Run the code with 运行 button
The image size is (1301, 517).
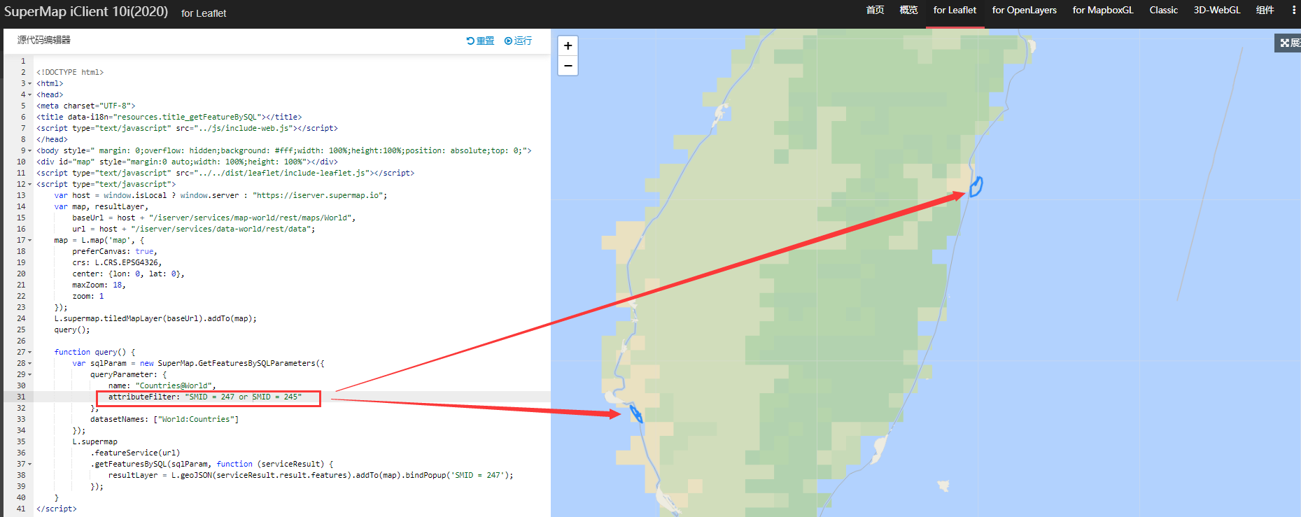click(x=518, y=41)
